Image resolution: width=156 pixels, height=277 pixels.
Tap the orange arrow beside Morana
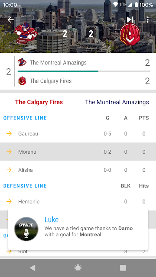point(9,151)
